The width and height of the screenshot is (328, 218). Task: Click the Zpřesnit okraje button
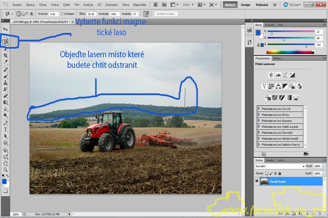(166, 14)
